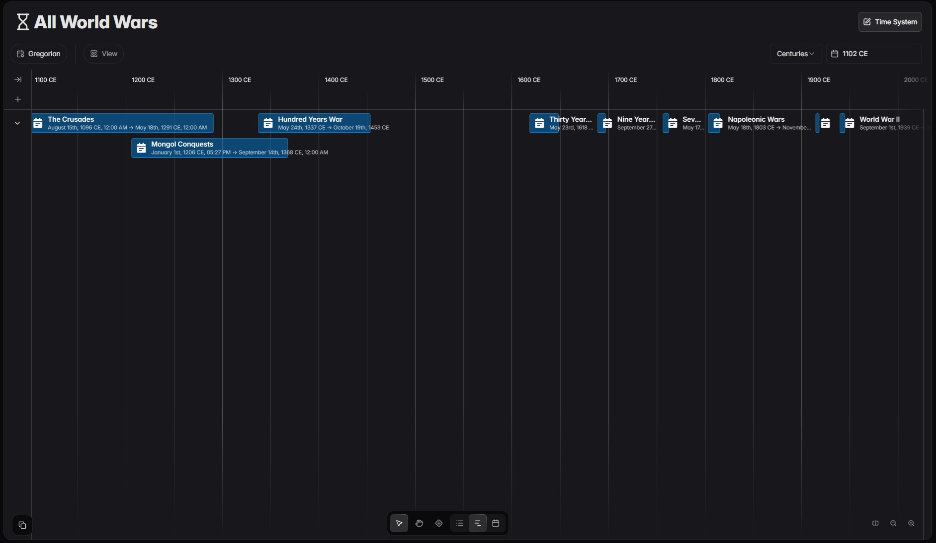Switch to the calendar view
Image resolution: width=936 pixels, height=543 pixels.
pyautogui.click(x=496, y=523)
